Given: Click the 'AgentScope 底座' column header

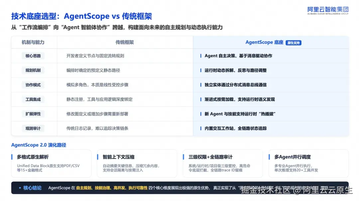Looking at the screenshot, I should click(x=264, y=42).
